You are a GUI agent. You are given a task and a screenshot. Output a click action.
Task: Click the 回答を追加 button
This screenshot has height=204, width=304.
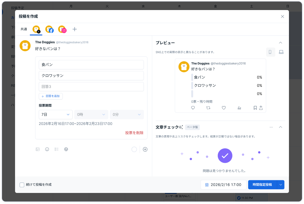pos(50,96)
